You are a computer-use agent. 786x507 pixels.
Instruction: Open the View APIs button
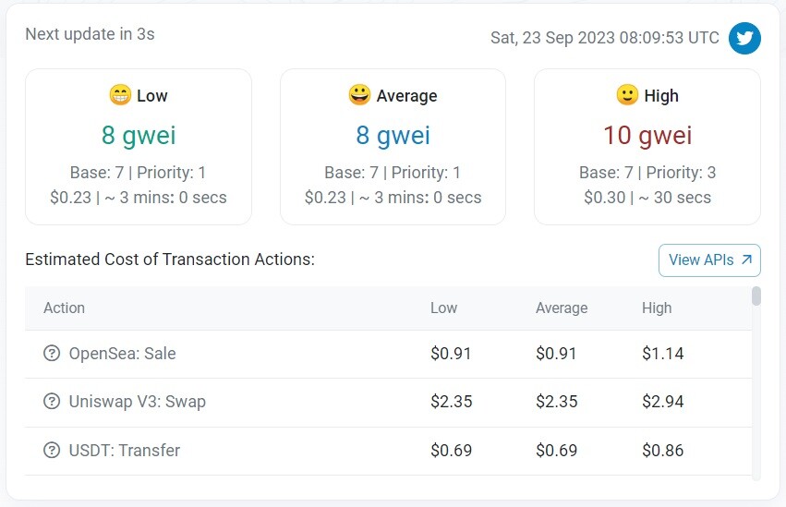point(709,260)
